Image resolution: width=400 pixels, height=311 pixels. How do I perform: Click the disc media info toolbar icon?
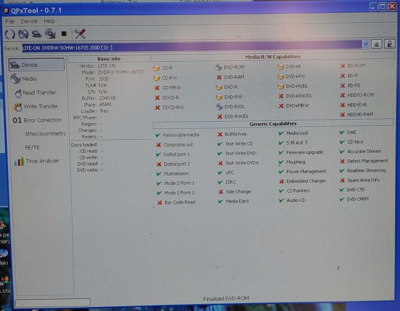tap(24, 34)
